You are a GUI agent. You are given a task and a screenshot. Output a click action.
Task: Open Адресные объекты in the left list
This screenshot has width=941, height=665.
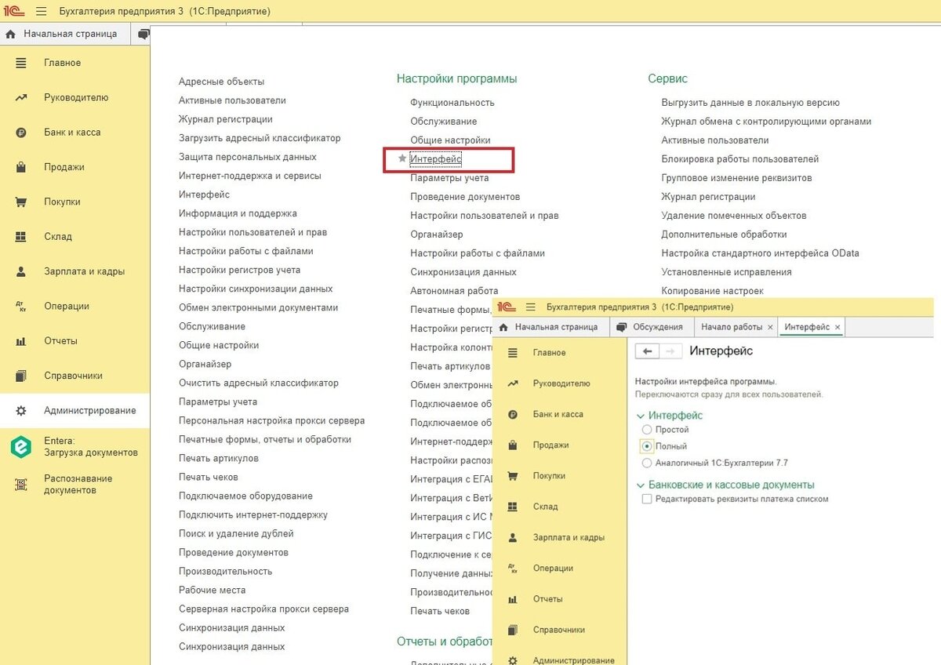221,82
